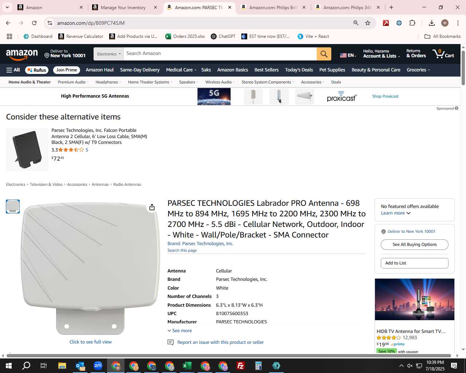Open the Electronics search category dropdown
The height and width of the screenshot is (373, 466).
[x=108, y=54]
